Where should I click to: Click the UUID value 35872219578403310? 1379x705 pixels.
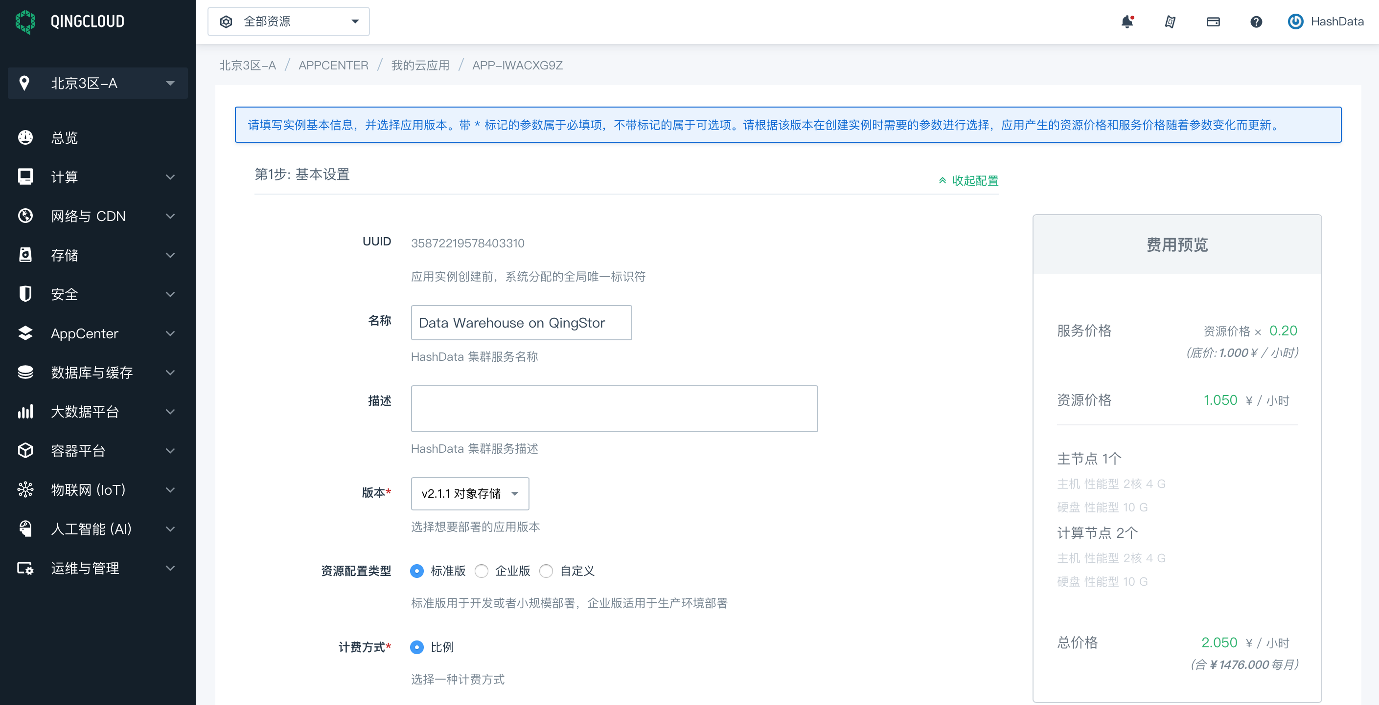click(x=467, y=243)
